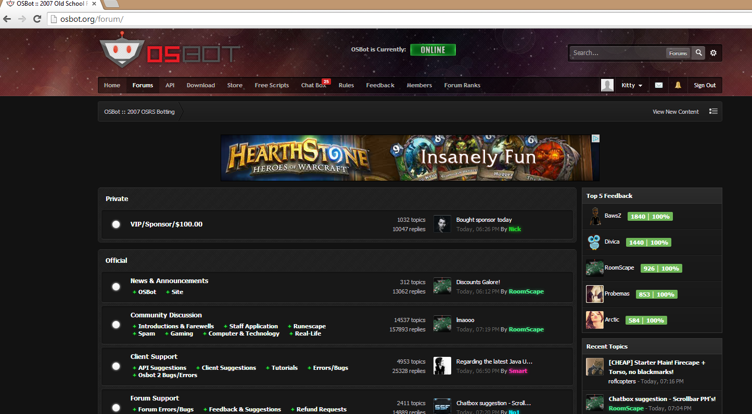Click BawsZ avatar in Top 5 Feedback
Image resolution: width=752 pixels, height=414 pixels.
(x=595, y=216)
